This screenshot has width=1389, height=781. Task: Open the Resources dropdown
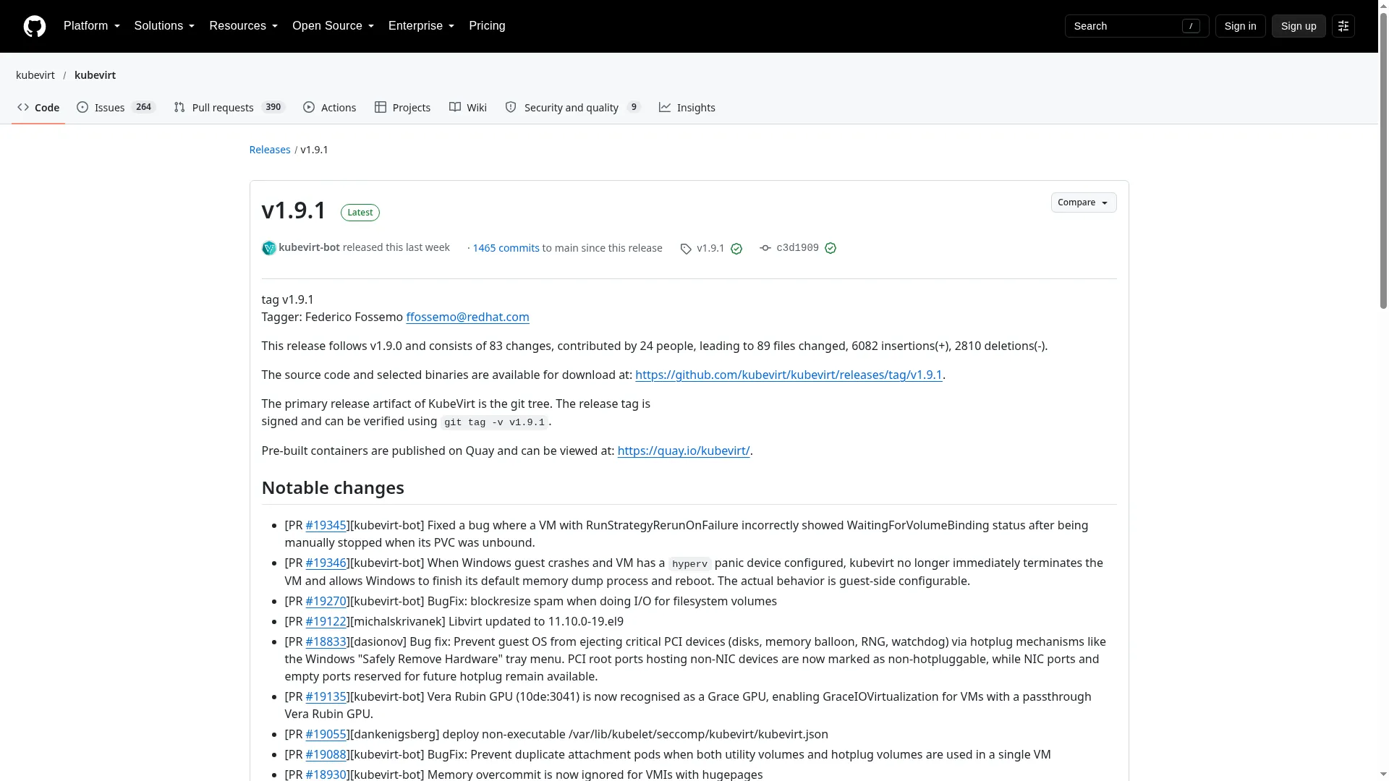244,26
